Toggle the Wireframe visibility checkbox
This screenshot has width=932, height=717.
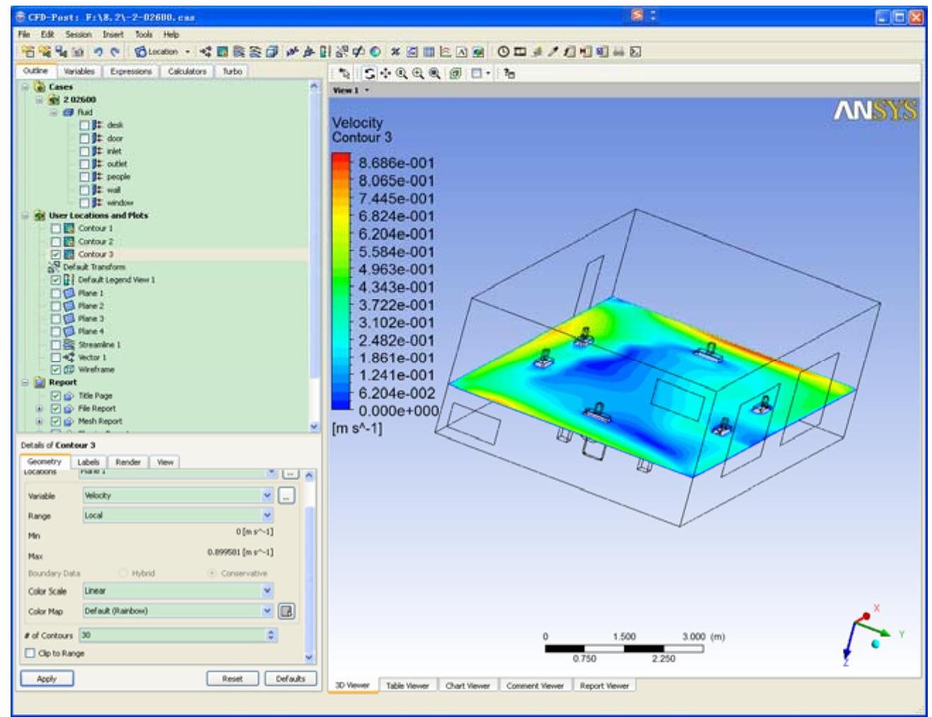tap(56, 369)
